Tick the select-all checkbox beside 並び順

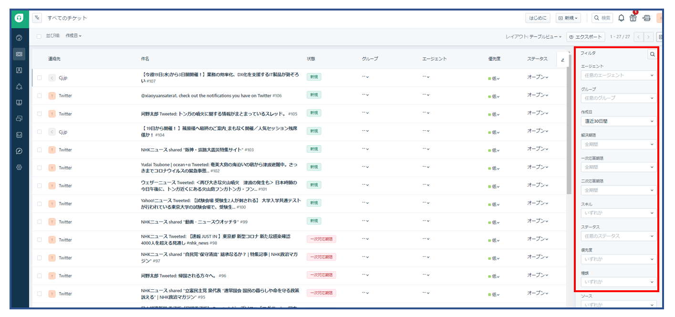pos(39,36)
